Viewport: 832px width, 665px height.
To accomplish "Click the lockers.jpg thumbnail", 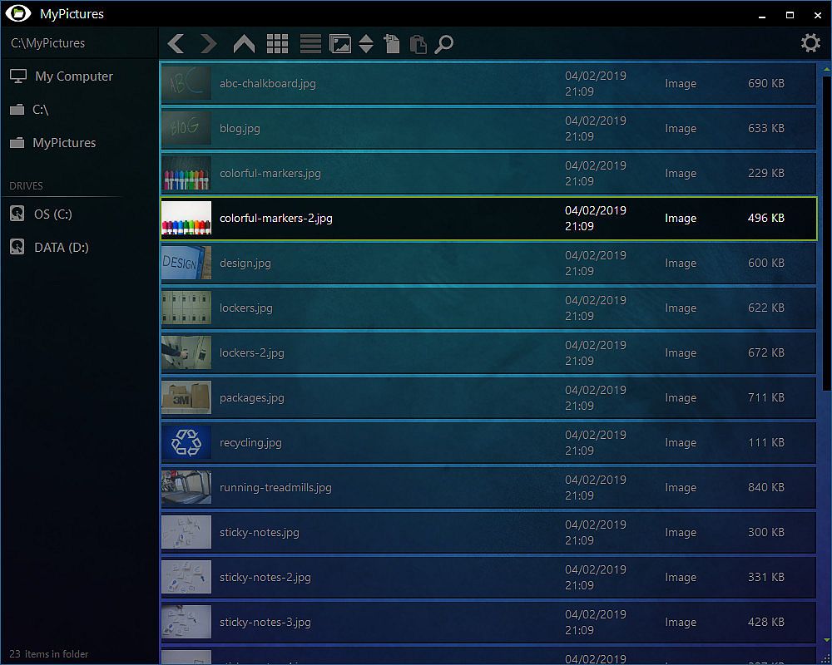I will pos(186,308).
